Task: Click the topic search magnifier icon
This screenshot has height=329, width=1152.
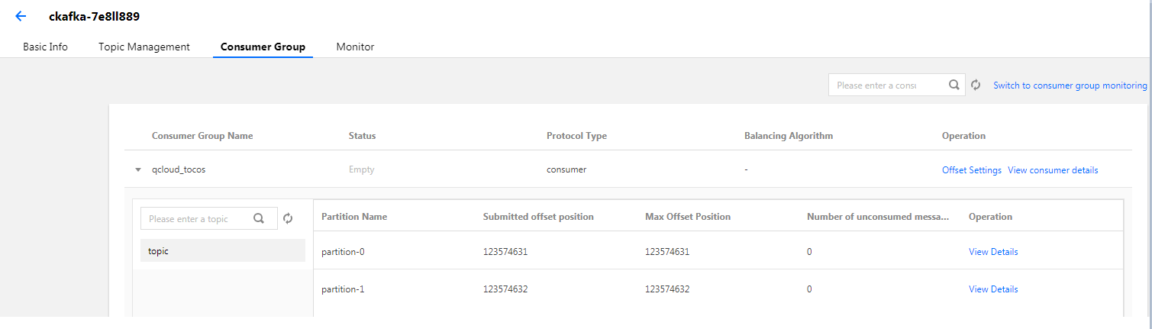Action: (259, 218)
